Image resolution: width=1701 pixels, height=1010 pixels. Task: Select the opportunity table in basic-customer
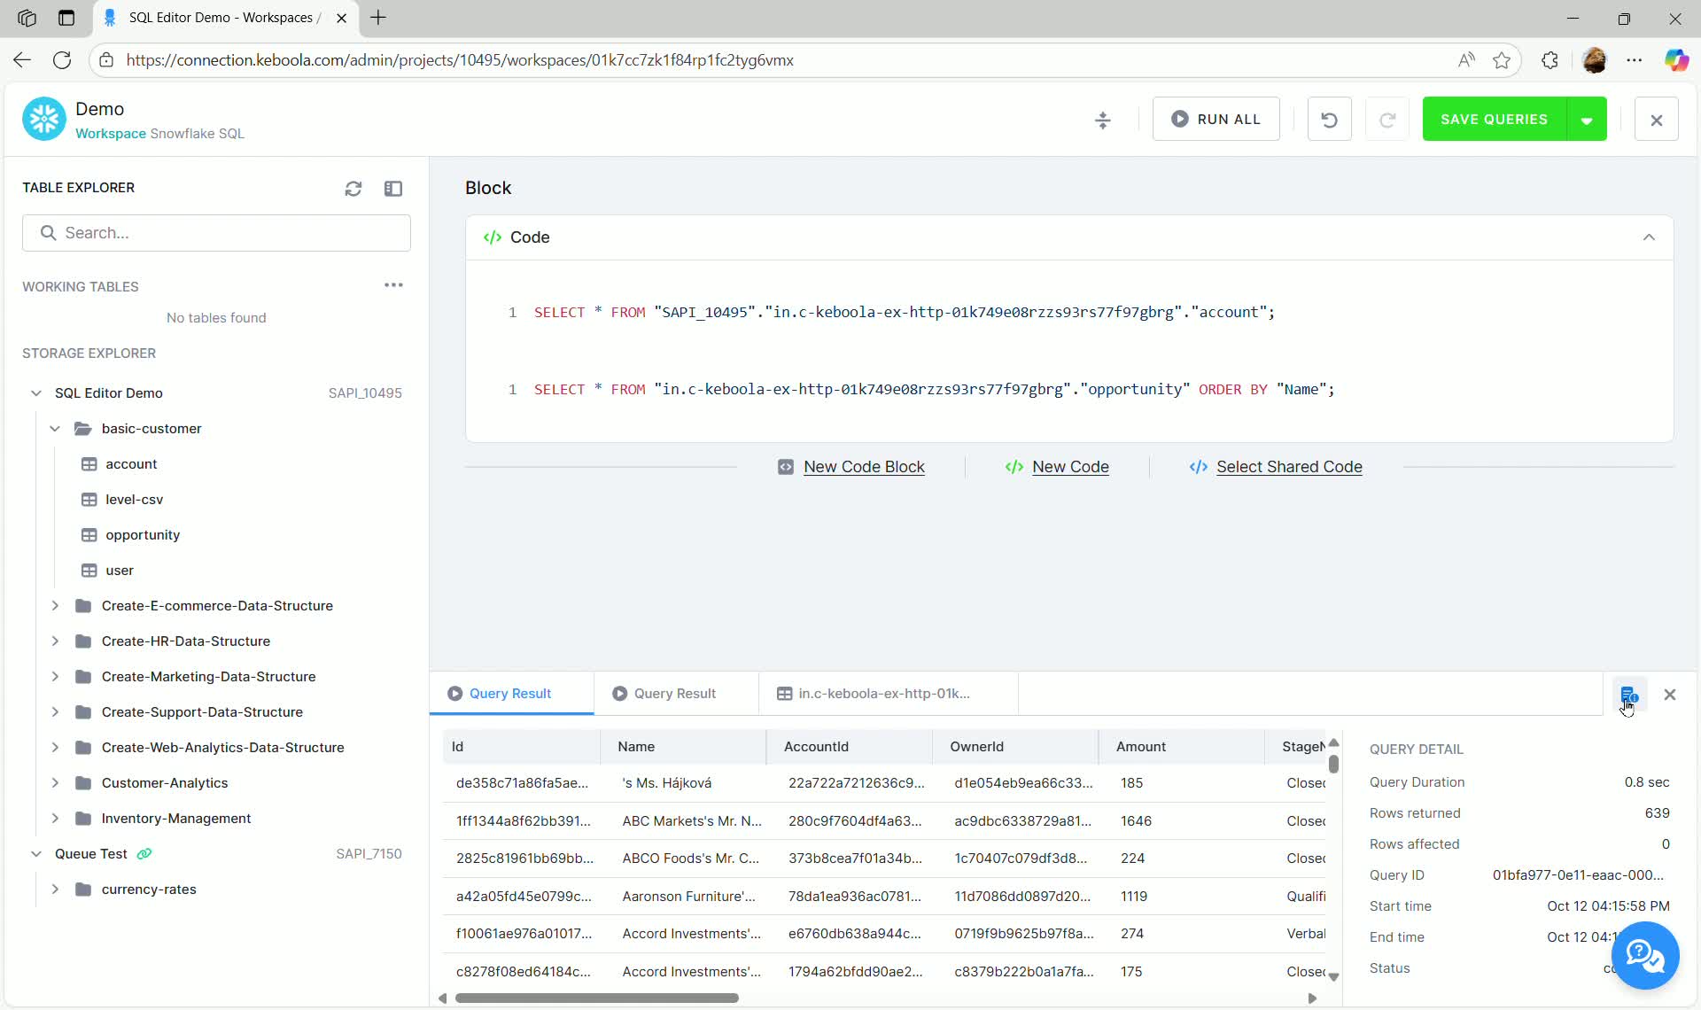tap(142, 534)
